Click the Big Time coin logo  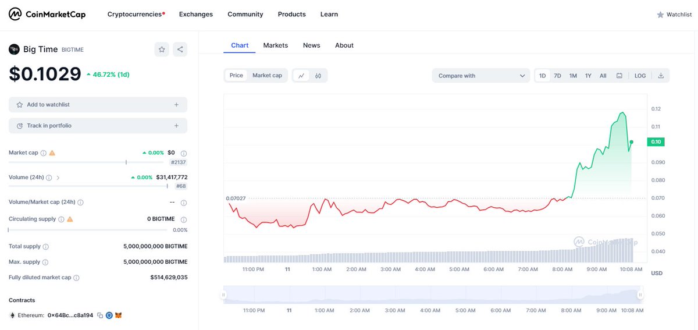pyautogui.click(x=14, y=49)
